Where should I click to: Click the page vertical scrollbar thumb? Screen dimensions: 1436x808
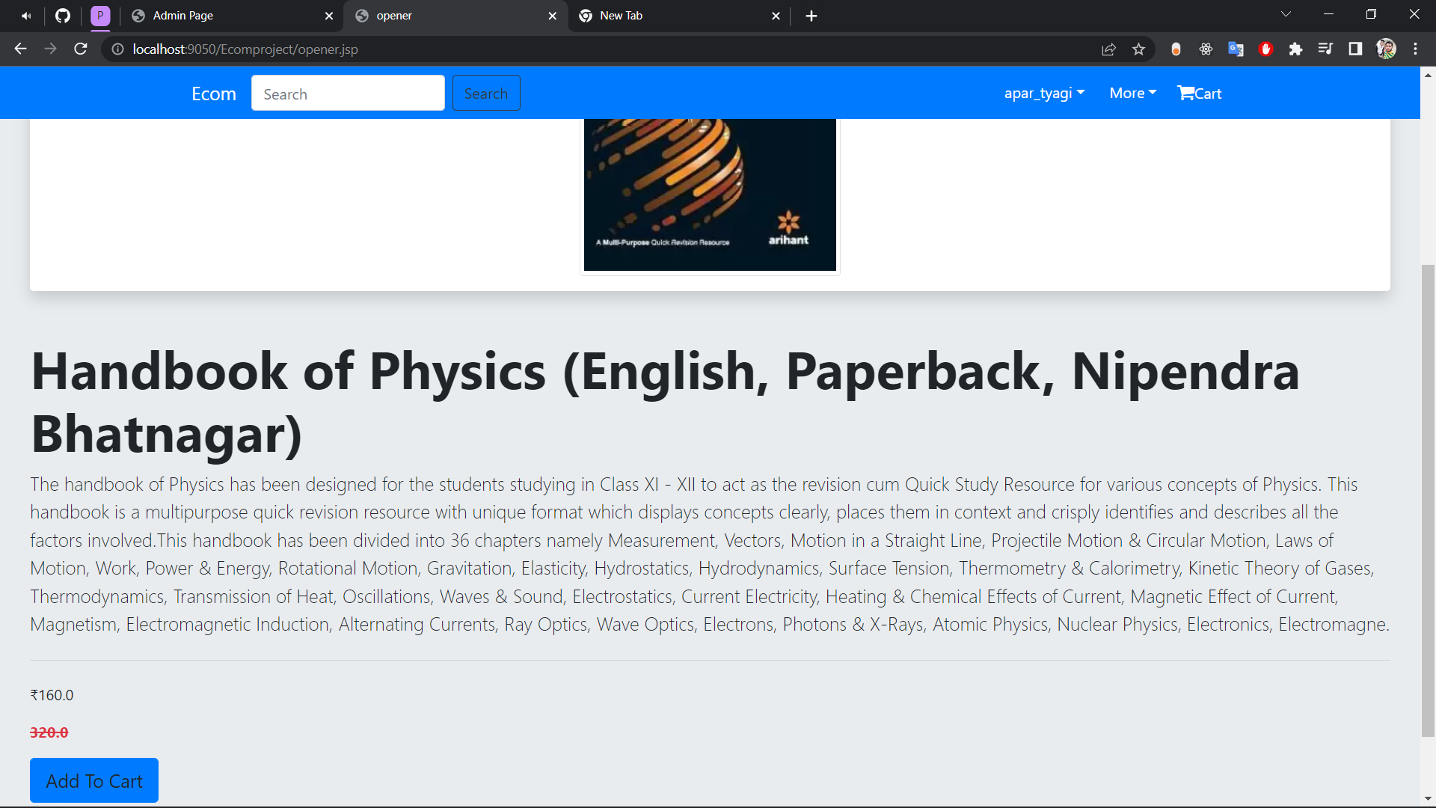tap(1428, 500)
